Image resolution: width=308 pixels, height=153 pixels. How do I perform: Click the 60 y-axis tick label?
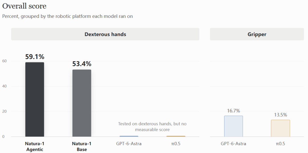[4, 61]
